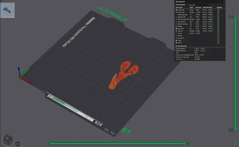Toggle display of Bridge lines
Screen dimensions: 239x147
pos(218,26)
